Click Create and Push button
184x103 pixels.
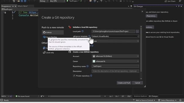point(124,83)
